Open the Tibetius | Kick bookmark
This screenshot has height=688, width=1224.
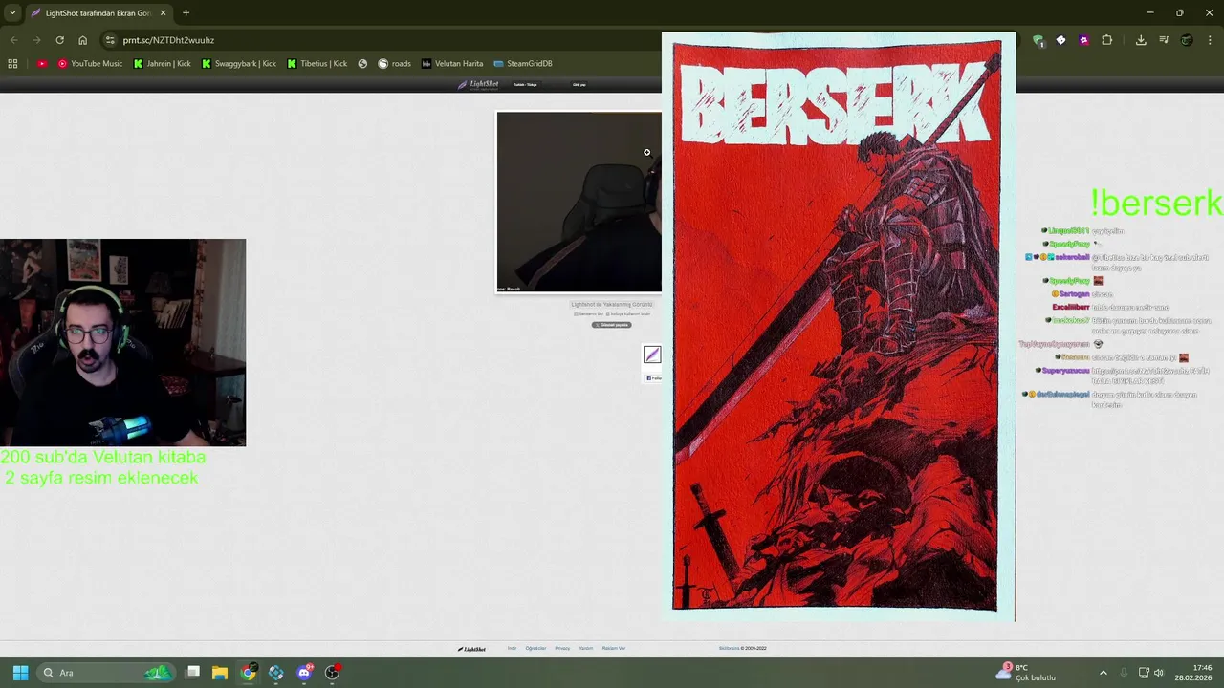(x=317, y=63)
